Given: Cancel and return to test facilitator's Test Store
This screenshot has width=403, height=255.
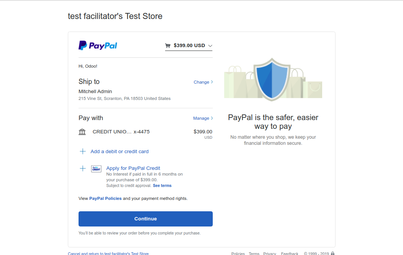Looking at the screenshot, I should point(108,253).
